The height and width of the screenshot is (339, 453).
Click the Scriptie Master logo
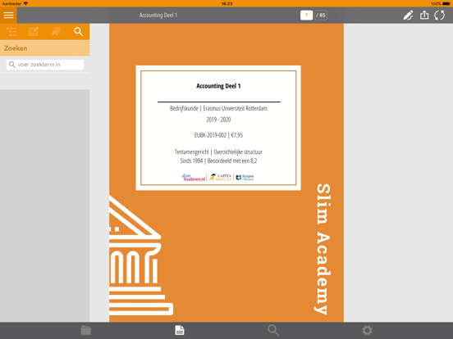[245, 178]
